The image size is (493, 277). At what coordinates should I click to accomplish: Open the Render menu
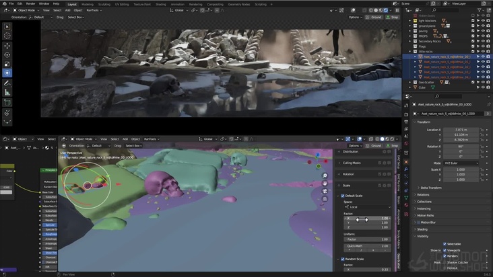[x=30, y=4]
